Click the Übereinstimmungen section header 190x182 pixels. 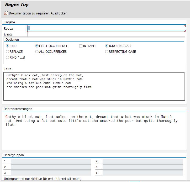(18, 109)
